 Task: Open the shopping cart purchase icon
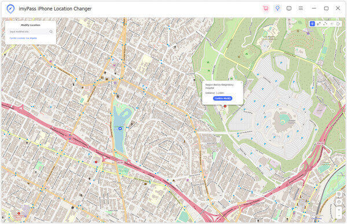point(265,9)
